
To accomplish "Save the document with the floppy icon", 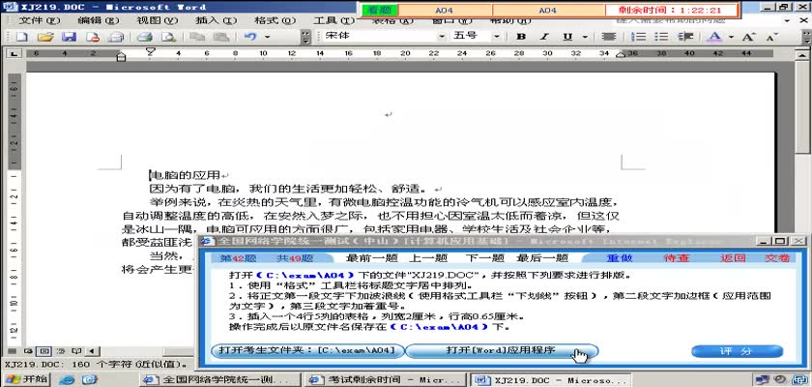I will 69,37.
